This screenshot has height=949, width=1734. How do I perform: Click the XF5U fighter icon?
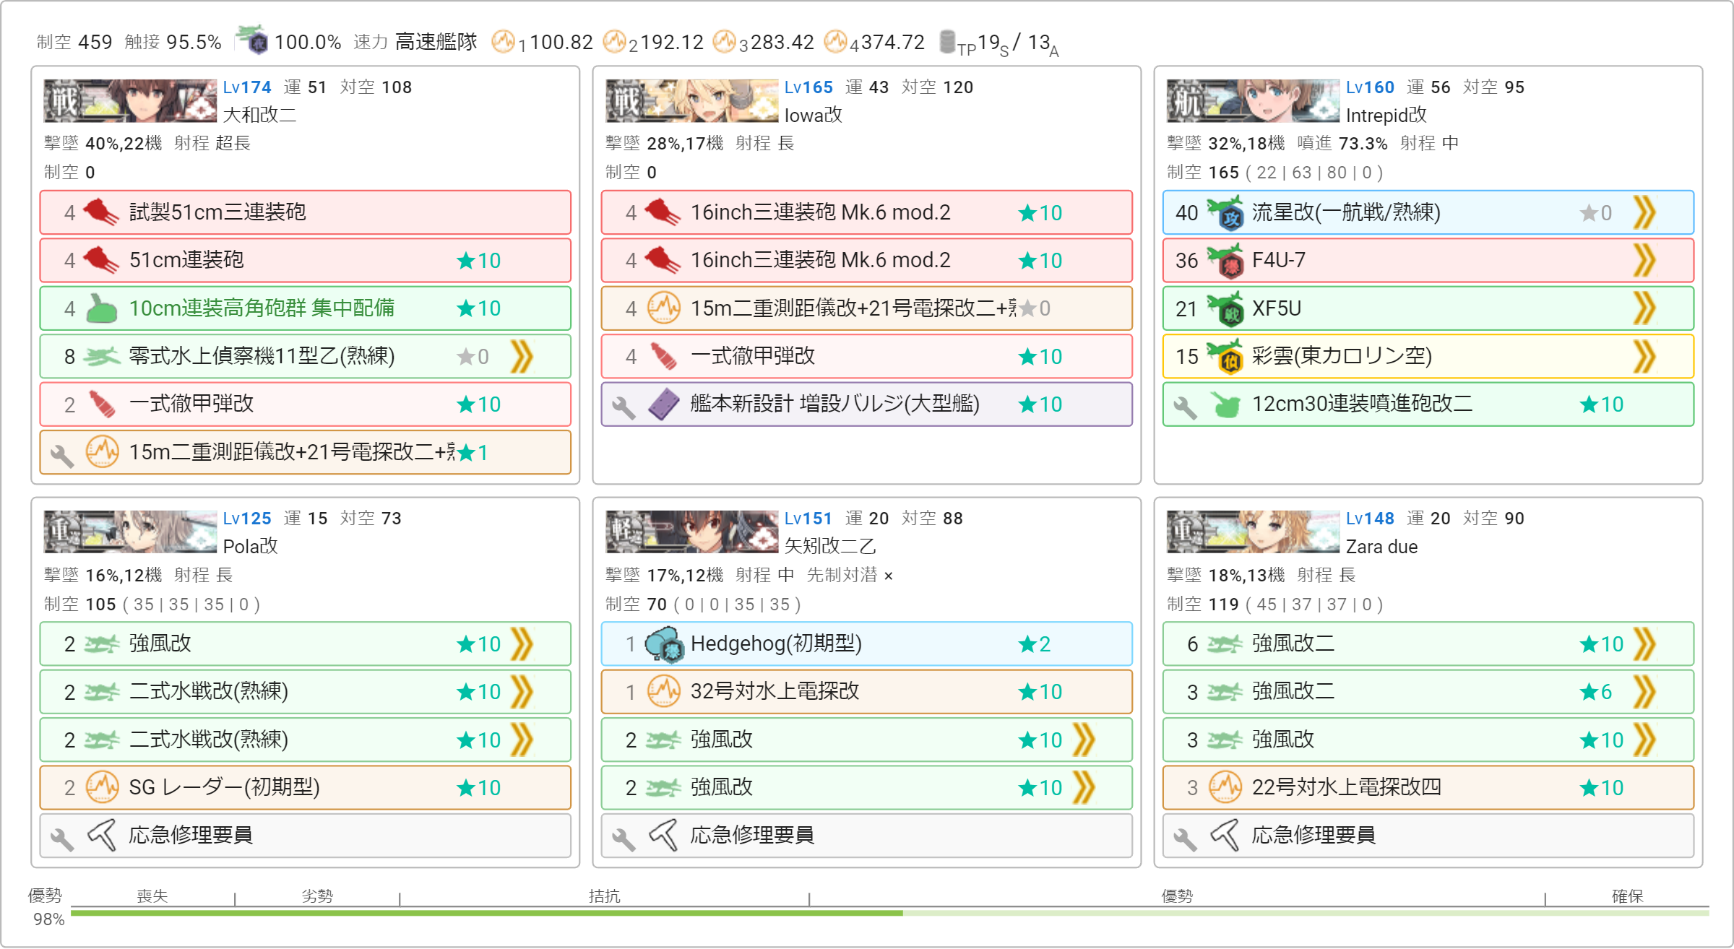1225,309
